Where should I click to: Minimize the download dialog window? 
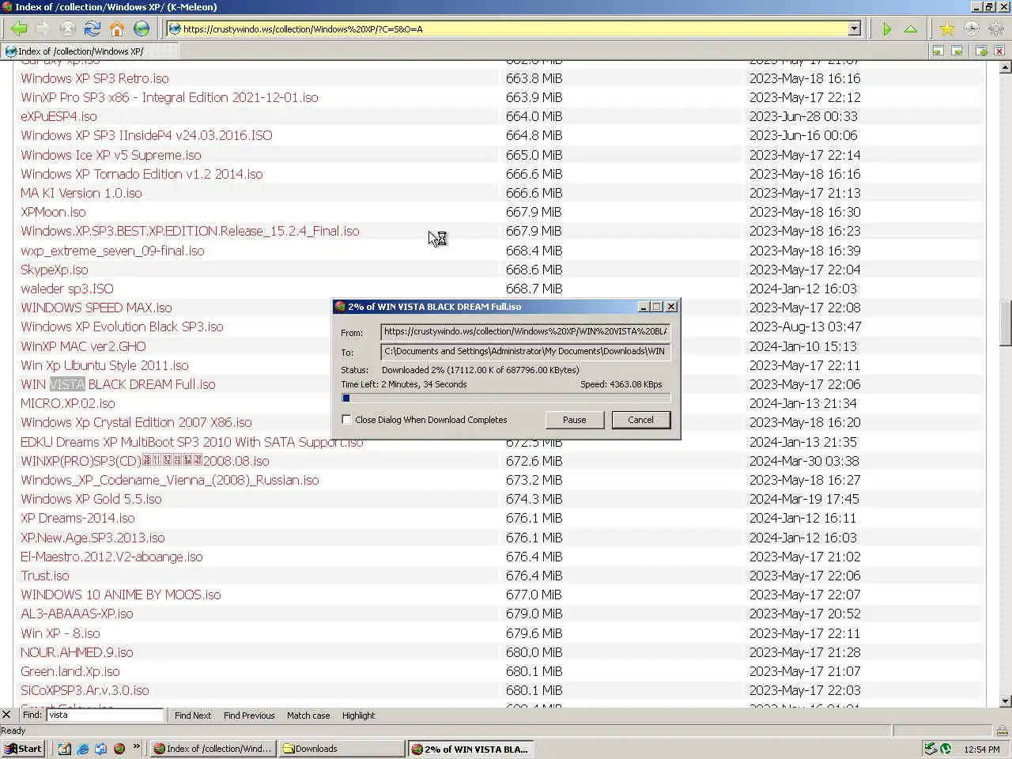[x=643, y=307]
